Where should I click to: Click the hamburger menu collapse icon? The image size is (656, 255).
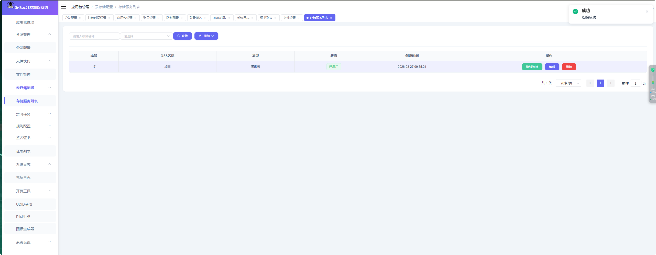[x=64, y=7]
